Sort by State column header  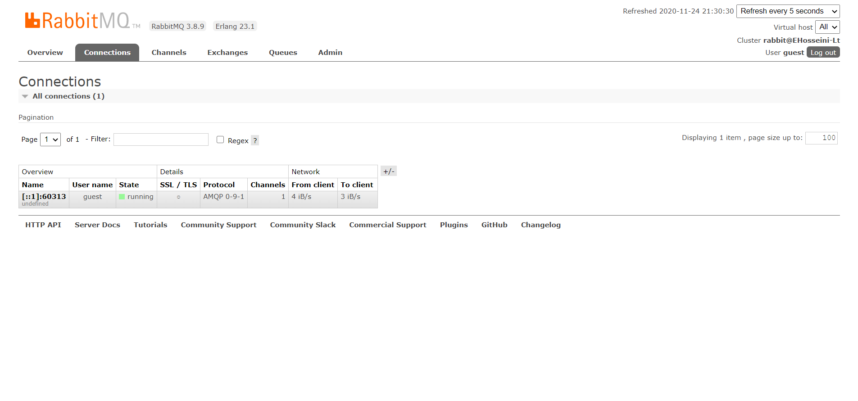129,185
